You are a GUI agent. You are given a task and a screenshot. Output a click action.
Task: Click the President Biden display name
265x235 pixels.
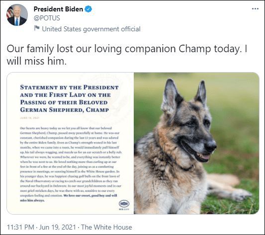tap(58, 9)
